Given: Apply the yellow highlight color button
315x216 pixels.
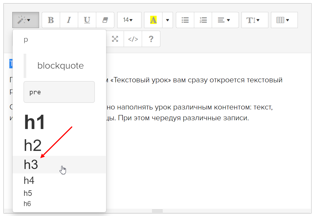Looking at the screenshot, I should point(153,20).
